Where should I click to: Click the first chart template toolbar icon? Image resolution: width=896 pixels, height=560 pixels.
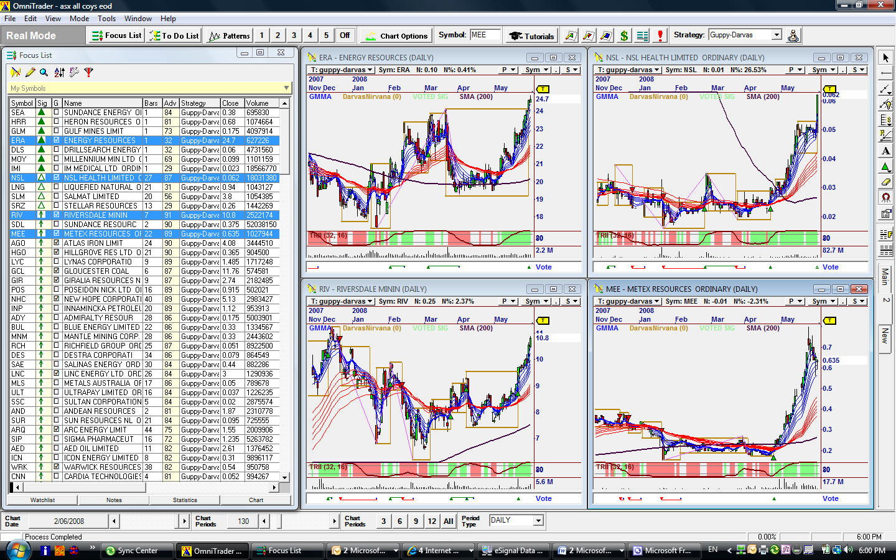(570, 35)
